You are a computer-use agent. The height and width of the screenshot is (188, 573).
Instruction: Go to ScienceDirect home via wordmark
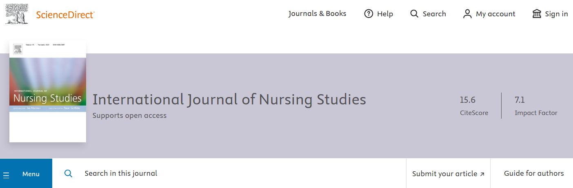pyautogui.click(x=65, y=15)
